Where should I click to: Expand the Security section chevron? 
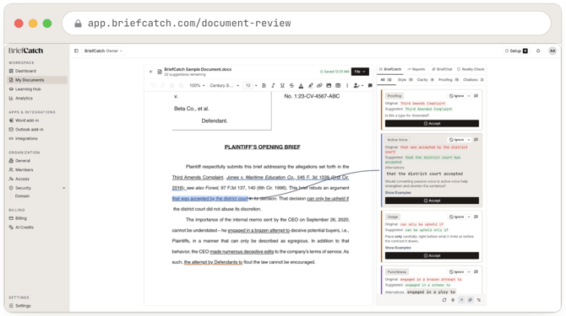63,188
